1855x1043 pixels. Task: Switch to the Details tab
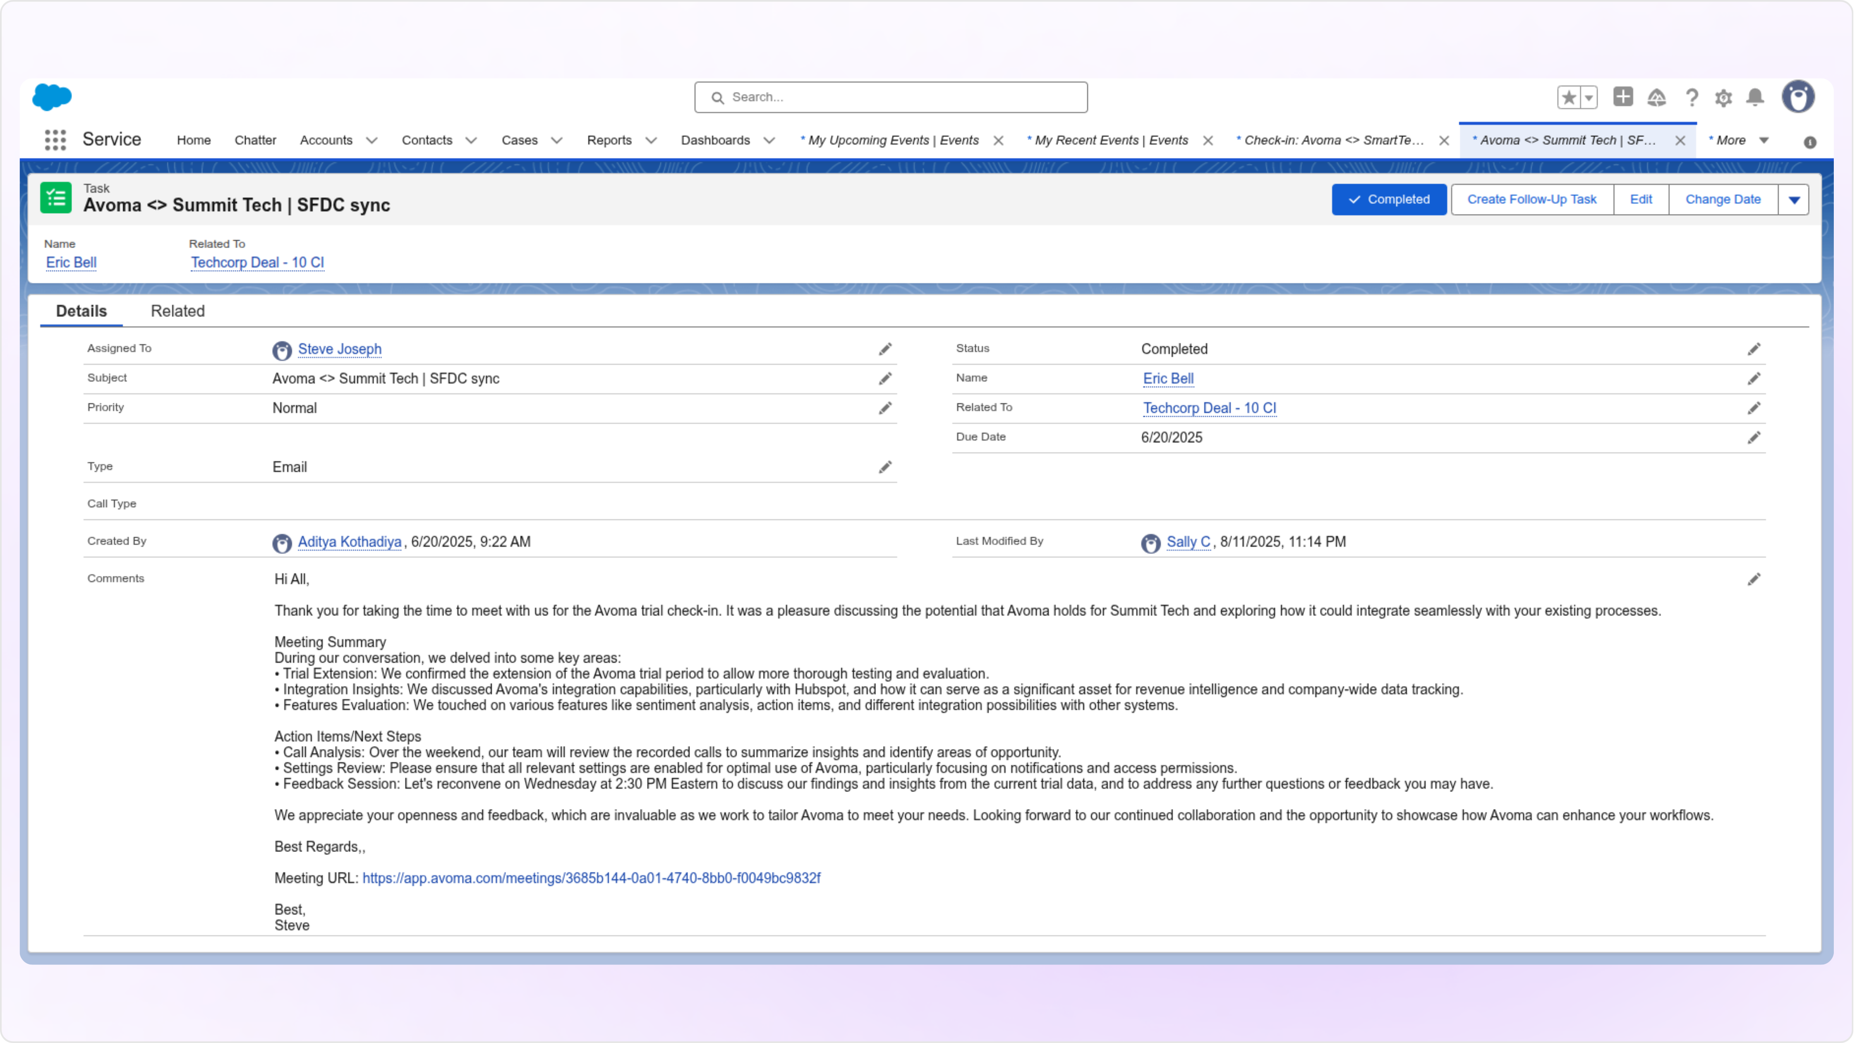point(81,311)
